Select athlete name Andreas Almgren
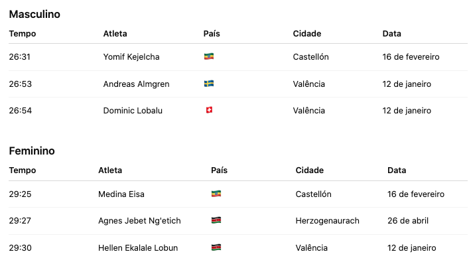Image resolution: width=471 pixels, height=266 pixels. (x=135, y=84)
